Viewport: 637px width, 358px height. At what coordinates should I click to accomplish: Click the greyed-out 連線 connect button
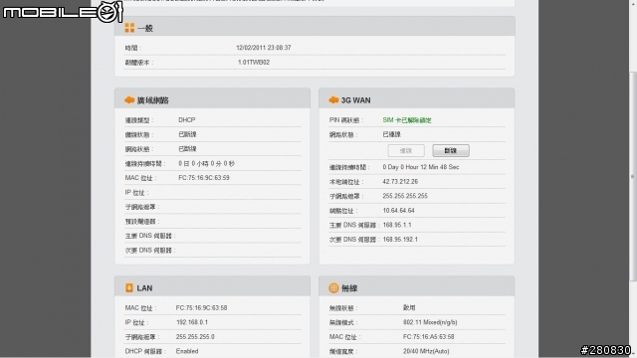tap(406, 150)
